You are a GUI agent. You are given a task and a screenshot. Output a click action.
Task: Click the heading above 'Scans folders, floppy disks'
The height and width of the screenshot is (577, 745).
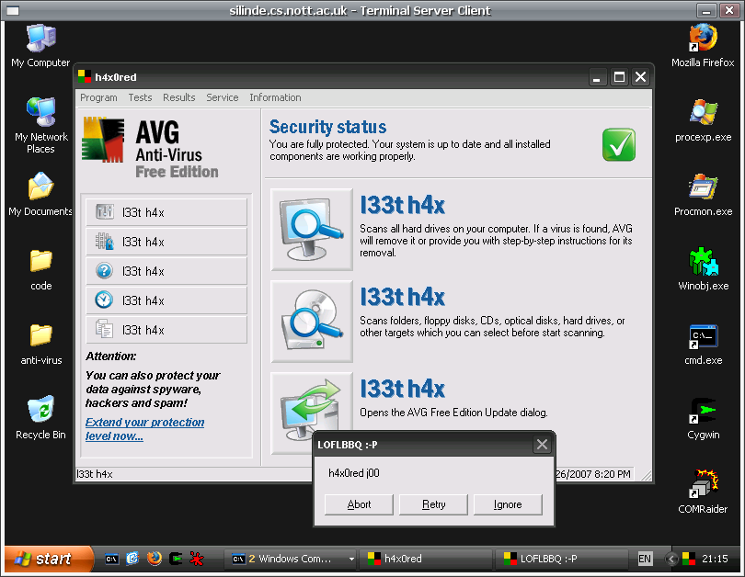click(403, 297)
